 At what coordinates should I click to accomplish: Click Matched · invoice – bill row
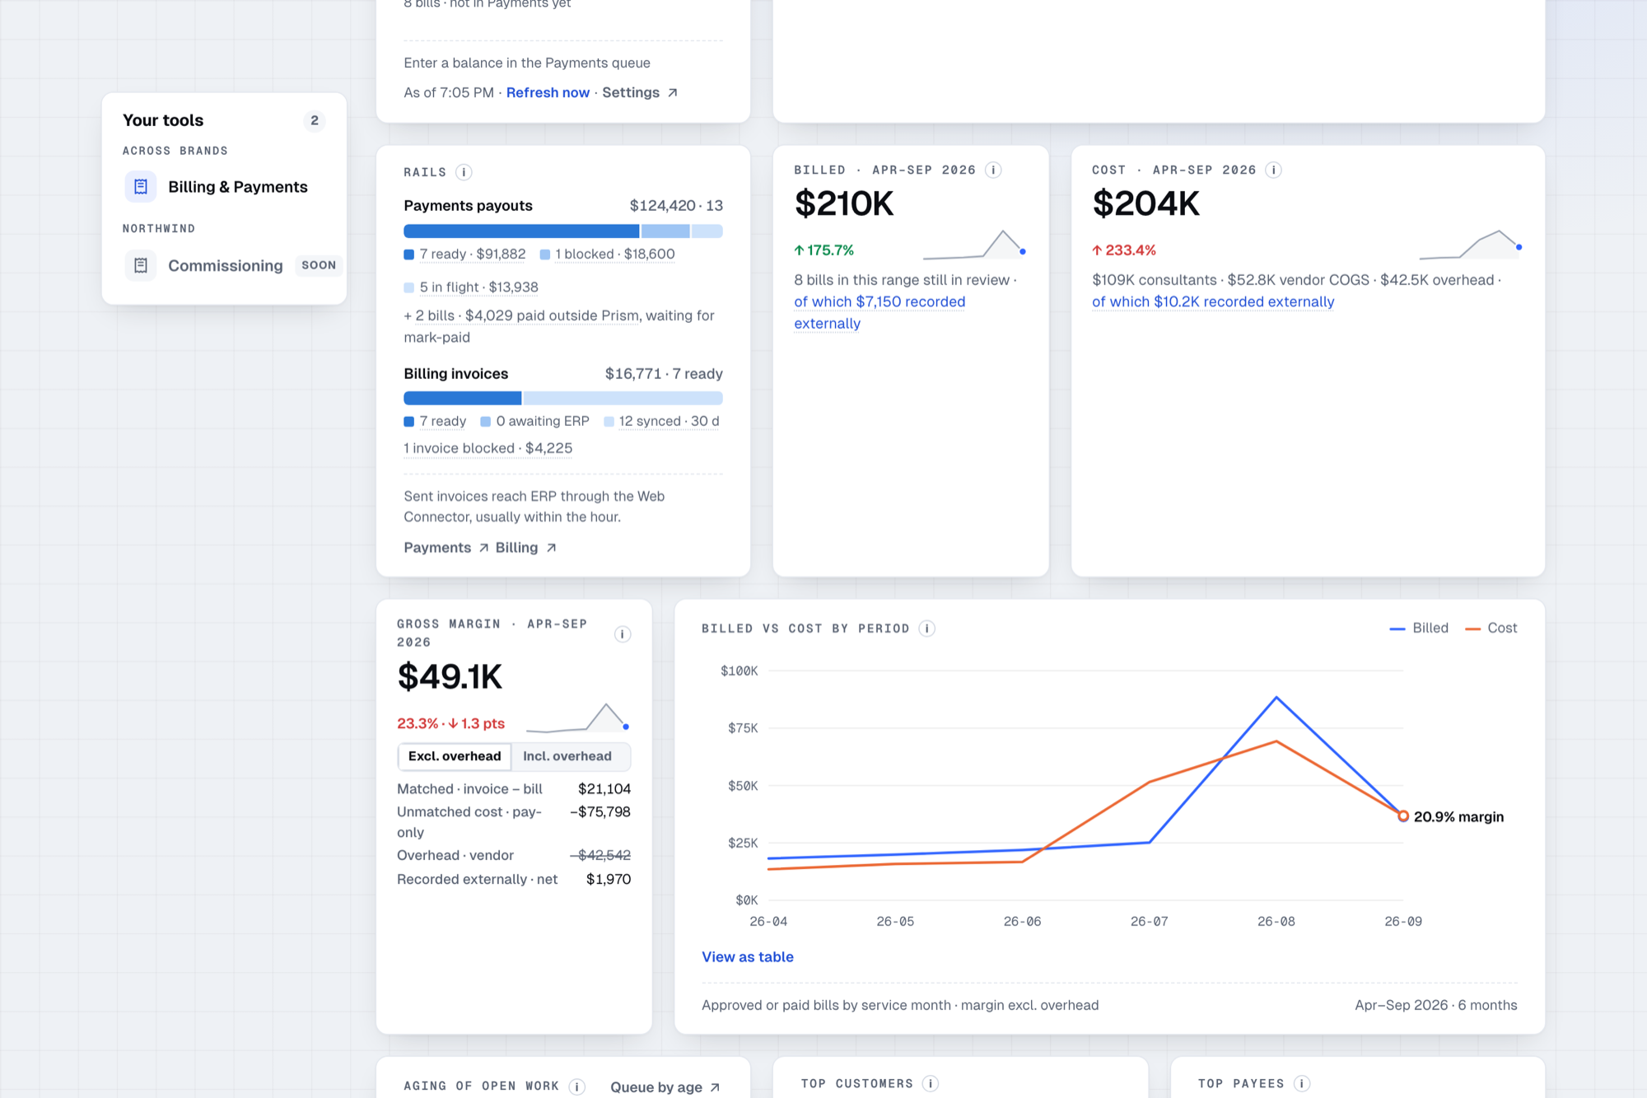[514, 789]
